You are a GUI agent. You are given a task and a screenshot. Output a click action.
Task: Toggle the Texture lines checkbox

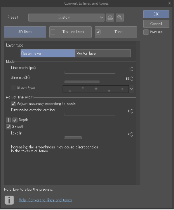pyautogui.click(x=53, y=32)
